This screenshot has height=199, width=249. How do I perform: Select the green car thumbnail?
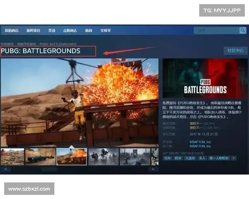click(x=41, y=157)
